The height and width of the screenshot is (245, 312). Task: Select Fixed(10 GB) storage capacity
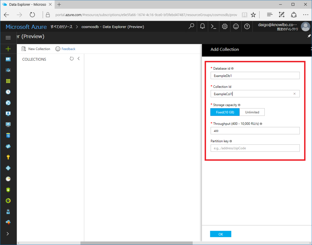click(225, 112)
